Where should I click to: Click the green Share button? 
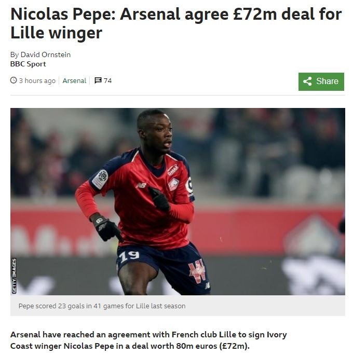click(x=321, y=81)
